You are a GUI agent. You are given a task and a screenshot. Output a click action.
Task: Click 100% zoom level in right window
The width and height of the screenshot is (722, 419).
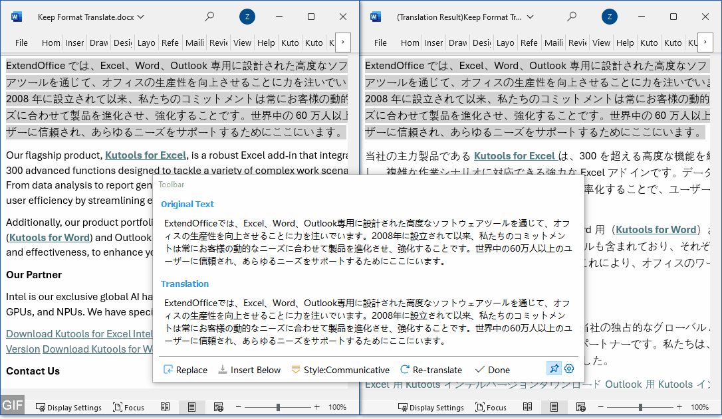point(700,407)
